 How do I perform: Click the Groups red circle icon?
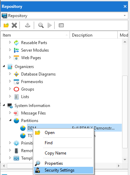tap(16, 89)
